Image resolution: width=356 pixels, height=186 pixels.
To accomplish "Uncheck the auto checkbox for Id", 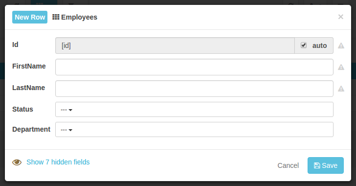I will click(304, 45).
